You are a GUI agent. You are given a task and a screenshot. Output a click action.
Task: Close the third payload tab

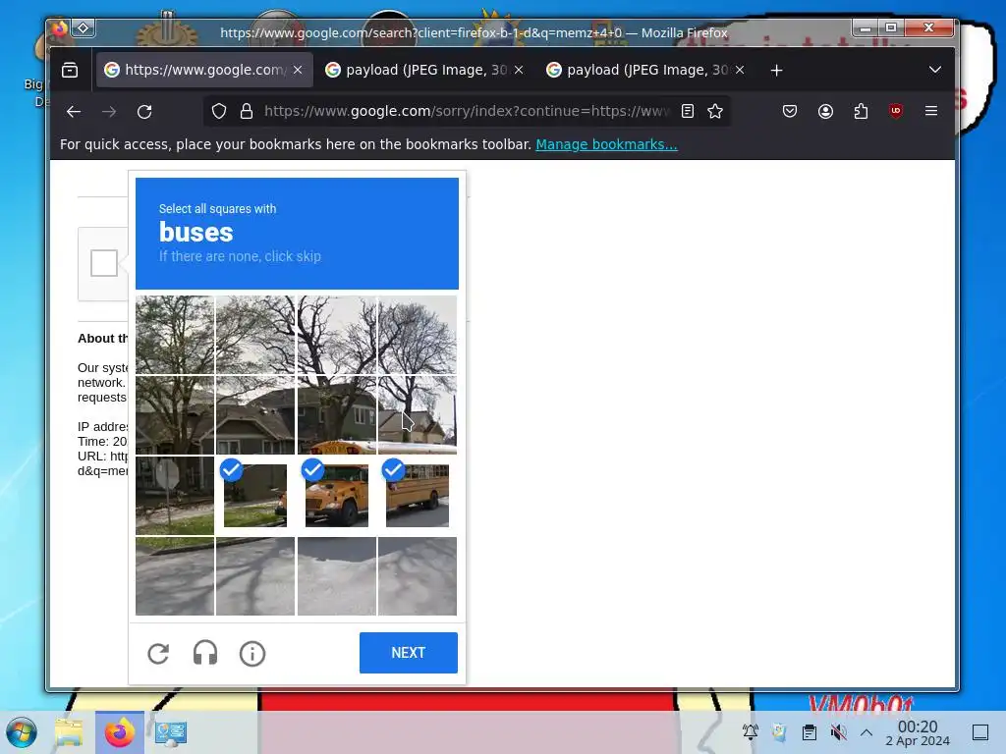coord(740,70)
